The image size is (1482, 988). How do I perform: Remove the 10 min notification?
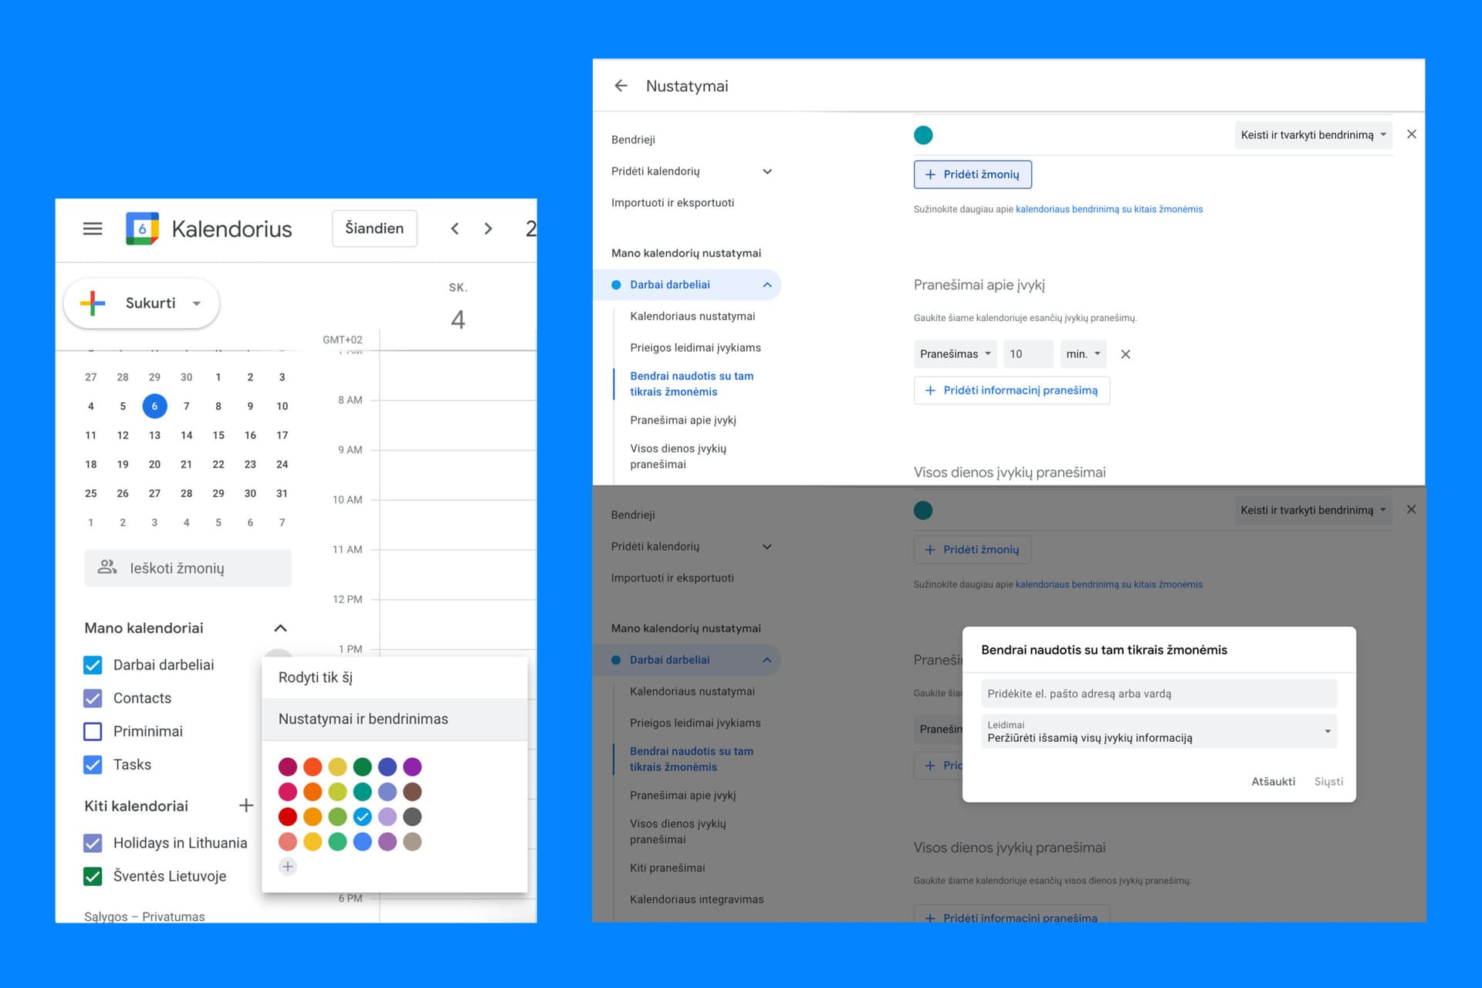pyautogui.click(x=1125, y=354)
